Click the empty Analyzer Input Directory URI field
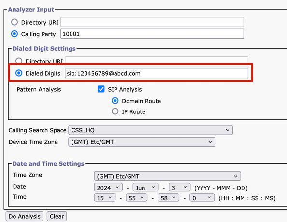The height and width of the screenshot is (222, 287). click(152, 22)
